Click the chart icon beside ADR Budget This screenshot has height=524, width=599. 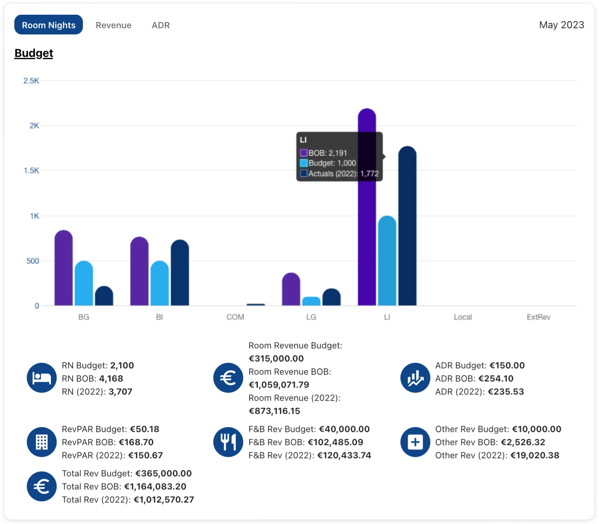pyautogui.click(x=415, y=378)
